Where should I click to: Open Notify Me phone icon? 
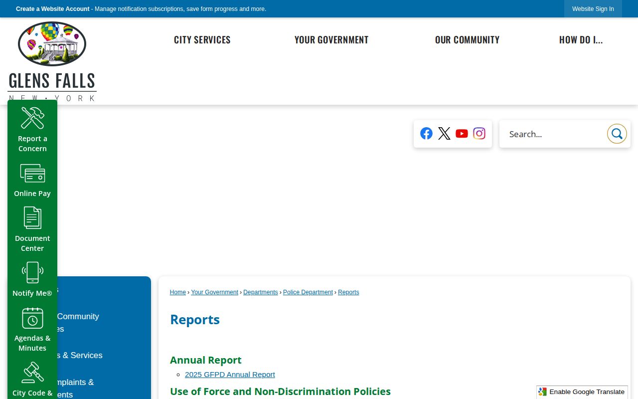(x=32, y=272)
